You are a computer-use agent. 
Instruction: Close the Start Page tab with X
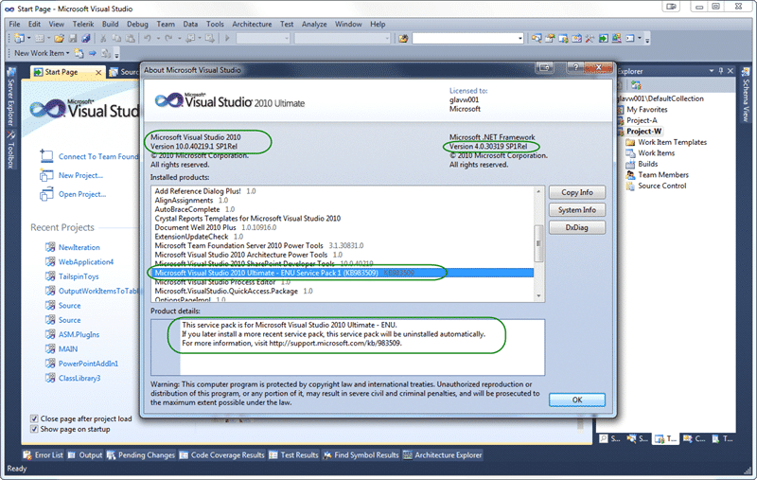point(98,73)
